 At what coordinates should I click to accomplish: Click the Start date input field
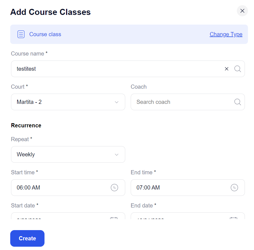[x=55, y=219]
